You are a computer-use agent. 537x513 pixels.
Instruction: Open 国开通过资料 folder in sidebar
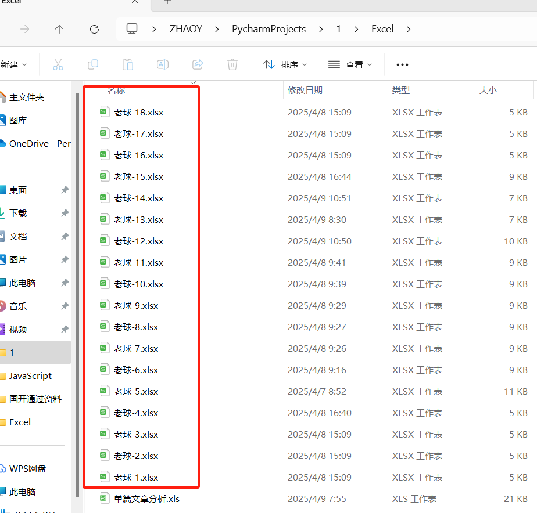tap(35, 399)
